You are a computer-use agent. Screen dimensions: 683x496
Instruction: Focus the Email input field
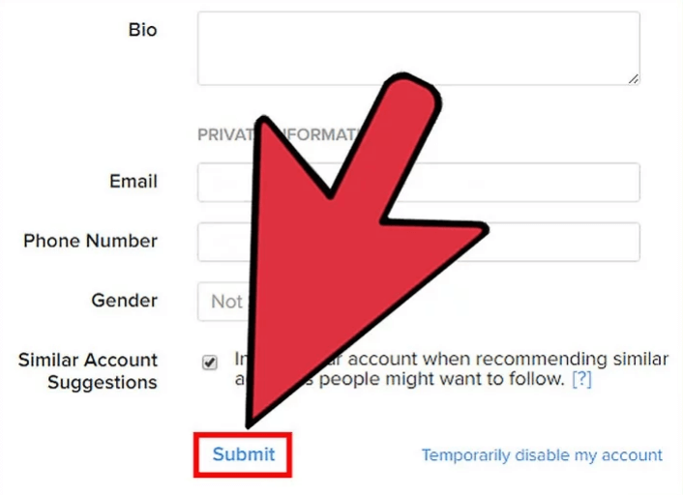pyautogui.click(x=542, y=182)
